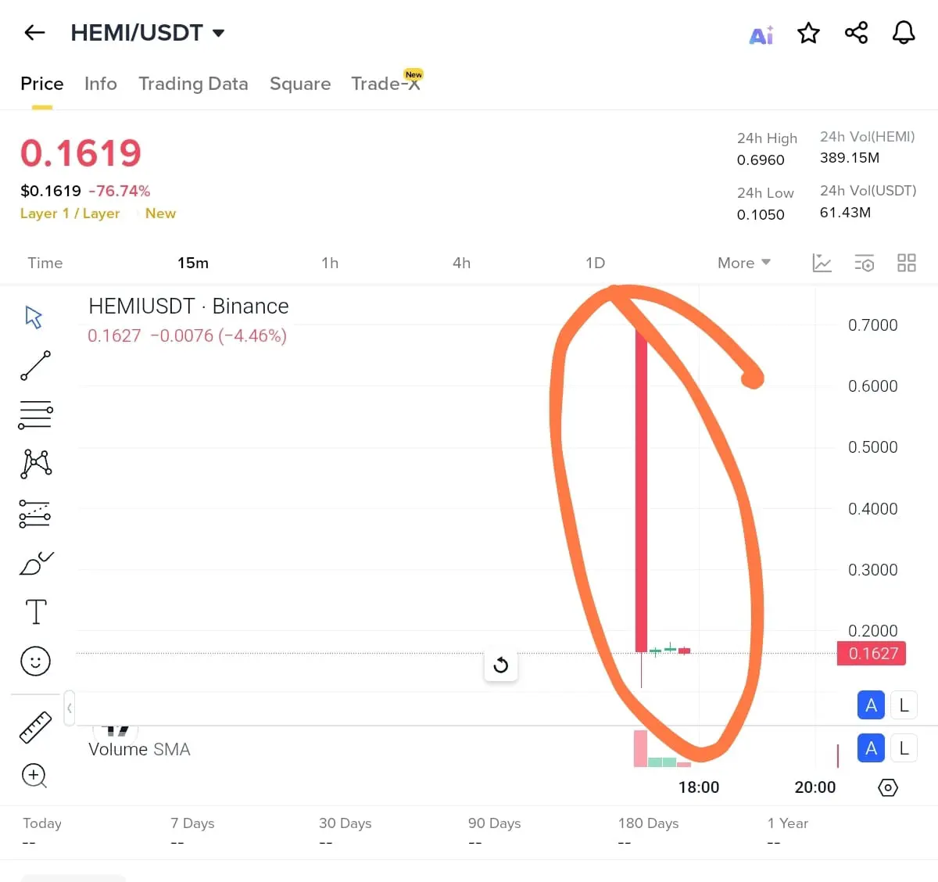Tap the share icon
This screenshot has width=938, height=882.
pyautogui.click(x=856, y=33)
